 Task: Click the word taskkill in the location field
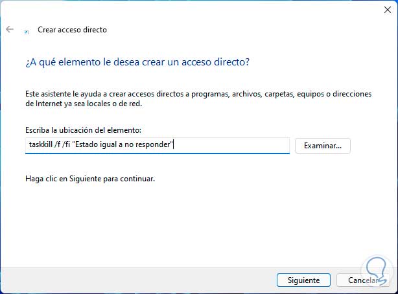coord(42,146)
